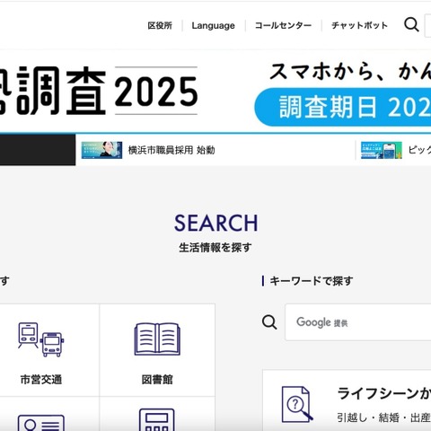This screenshot has width=431, height=431.
Task: Open the 横浜市職員採用 始動 news link
Action: (172, 150)
